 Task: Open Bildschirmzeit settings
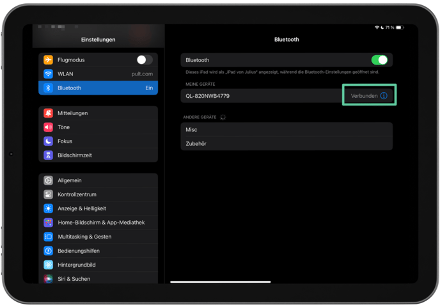(98, 155)
